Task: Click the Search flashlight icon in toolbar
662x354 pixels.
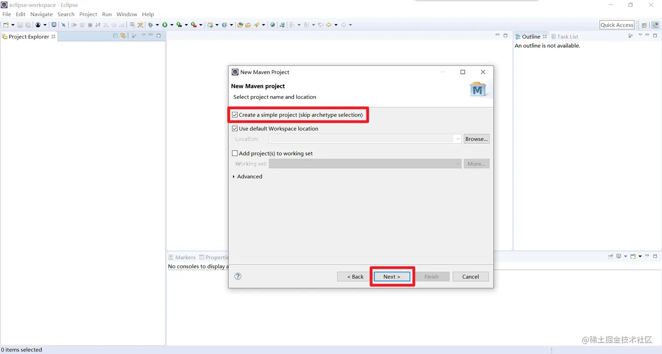Action: 257,25
